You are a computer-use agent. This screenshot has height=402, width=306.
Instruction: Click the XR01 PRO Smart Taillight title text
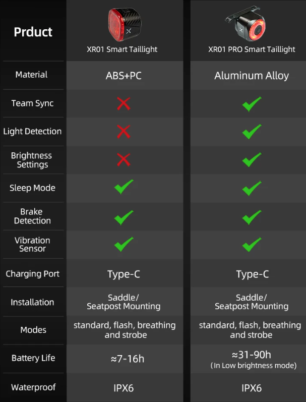(x=252, y=49)
